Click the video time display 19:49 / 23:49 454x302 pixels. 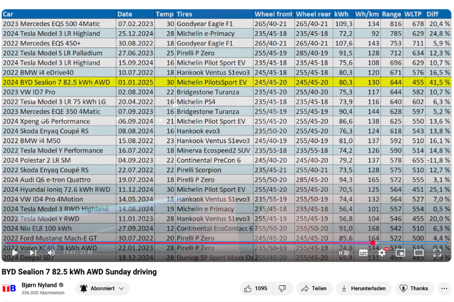click(78, 253)
